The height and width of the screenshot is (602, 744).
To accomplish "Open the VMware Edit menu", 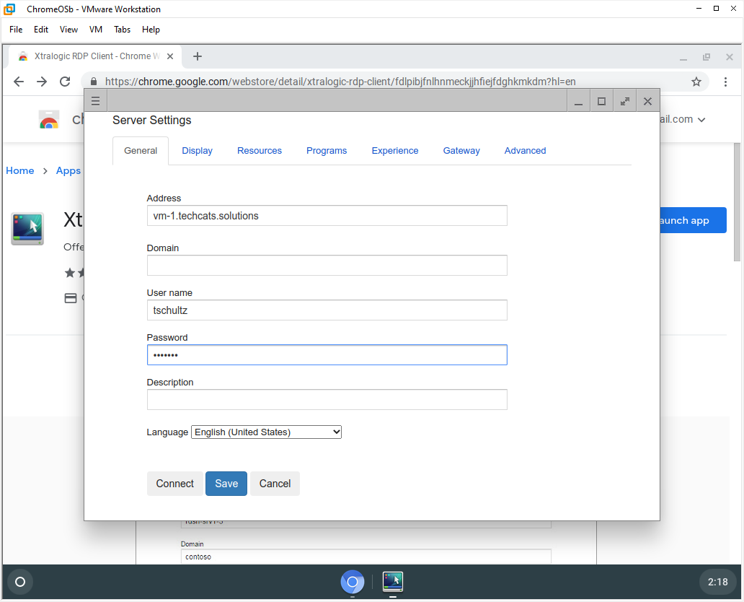I will click(x=41, y=30).
